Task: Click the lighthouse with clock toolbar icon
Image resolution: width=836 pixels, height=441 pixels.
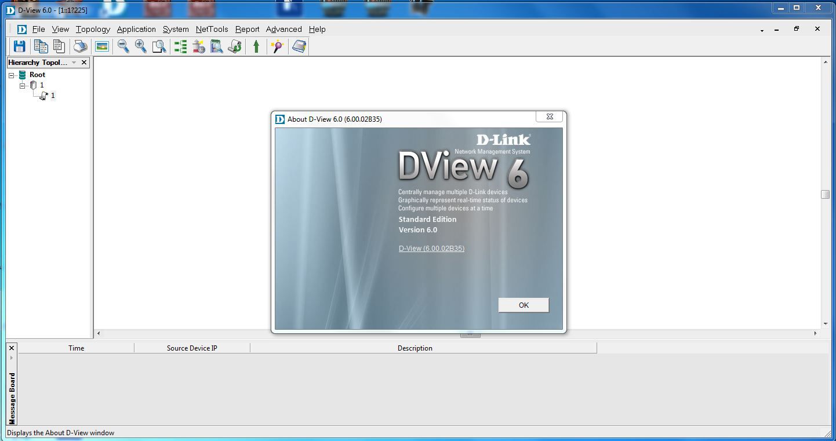Action: 199,46
